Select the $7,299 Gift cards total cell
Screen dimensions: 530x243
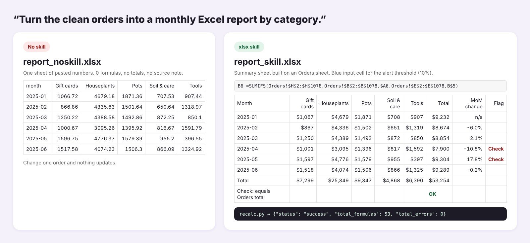303,181
